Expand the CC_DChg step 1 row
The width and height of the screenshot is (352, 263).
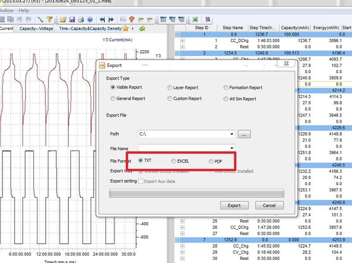[183, 41]
